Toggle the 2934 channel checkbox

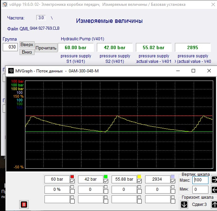(173, 181)
